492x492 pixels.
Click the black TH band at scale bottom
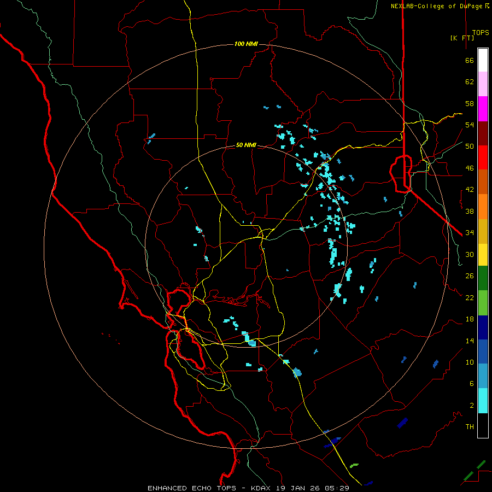click(483, 425)
